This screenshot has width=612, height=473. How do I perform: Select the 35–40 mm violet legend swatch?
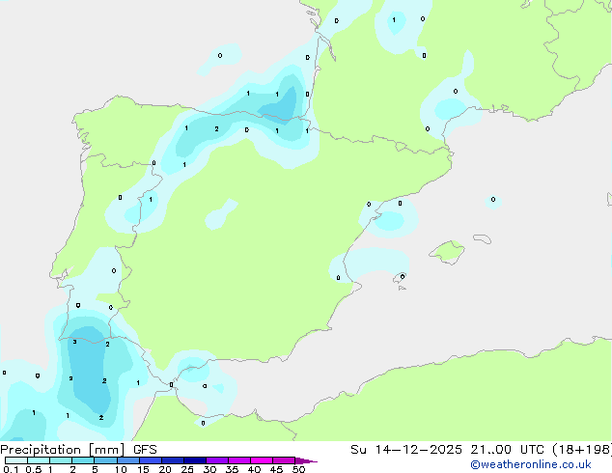click(x=239, y=460)
